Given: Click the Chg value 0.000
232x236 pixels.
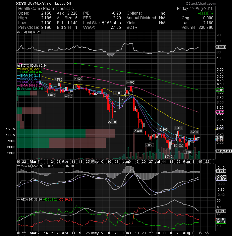Looking at the screenshot, I should (x=208, y=18).
